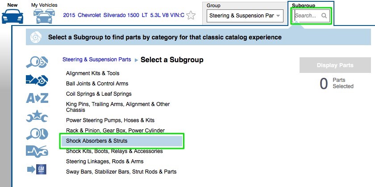The height and width of the screenshot is (187, 375).
Task: Select Alignment Kits & Tools subgroup
Action: point(93,73)
